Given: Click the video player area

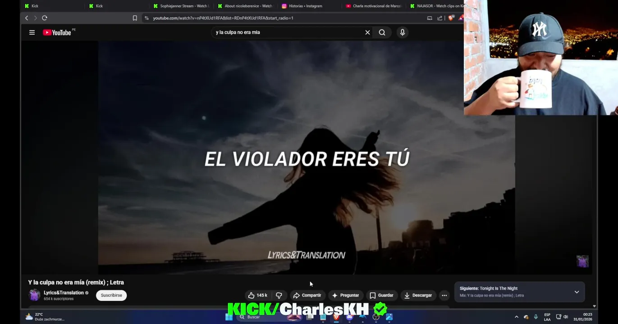Looking at the screenshot, I should pyautogui.click(x=307, y=157).
